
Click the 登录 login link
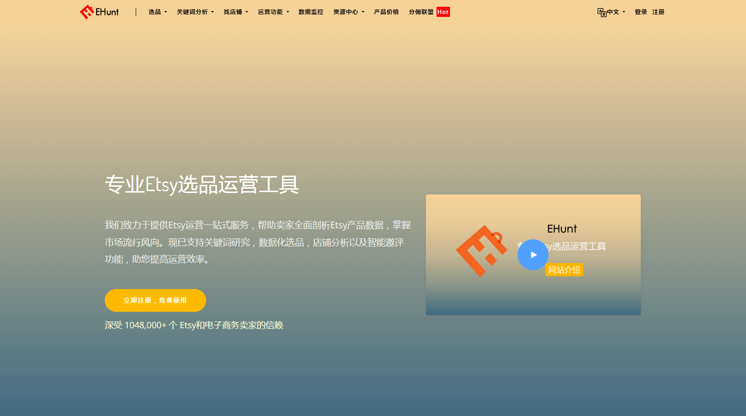(x=641, y=12)
